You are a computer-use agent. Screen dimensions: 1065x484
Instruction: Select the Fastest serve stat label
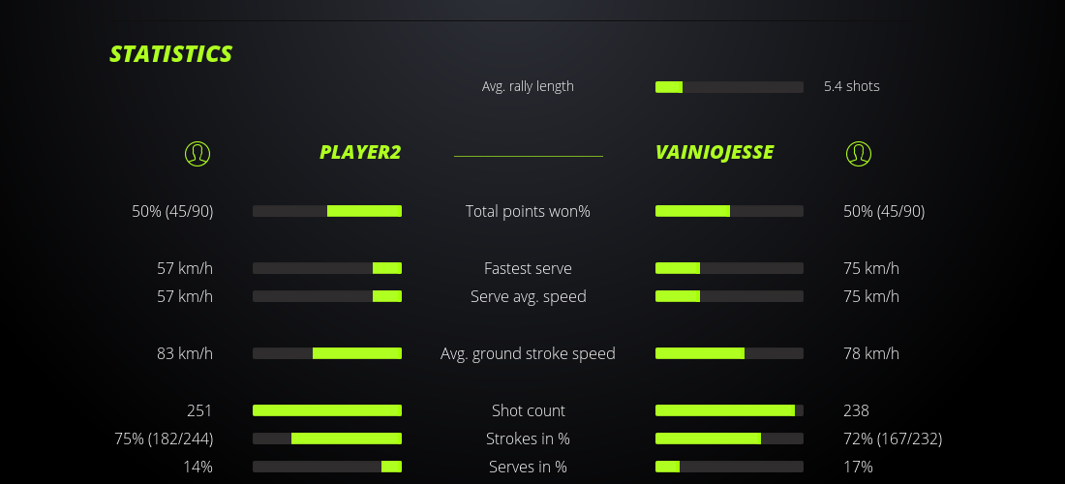528,268
